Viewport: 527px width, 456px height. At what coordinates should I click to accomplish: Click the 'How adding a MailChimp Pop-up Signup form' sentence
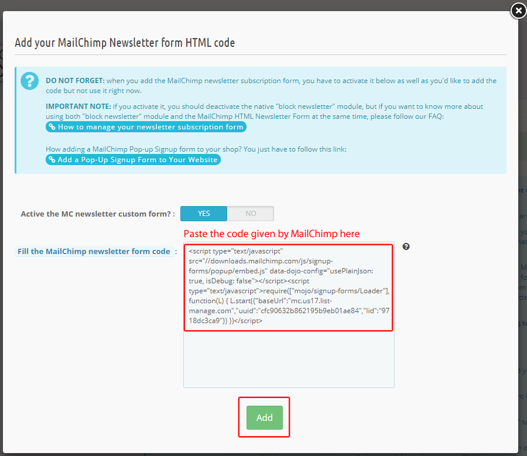196,149
